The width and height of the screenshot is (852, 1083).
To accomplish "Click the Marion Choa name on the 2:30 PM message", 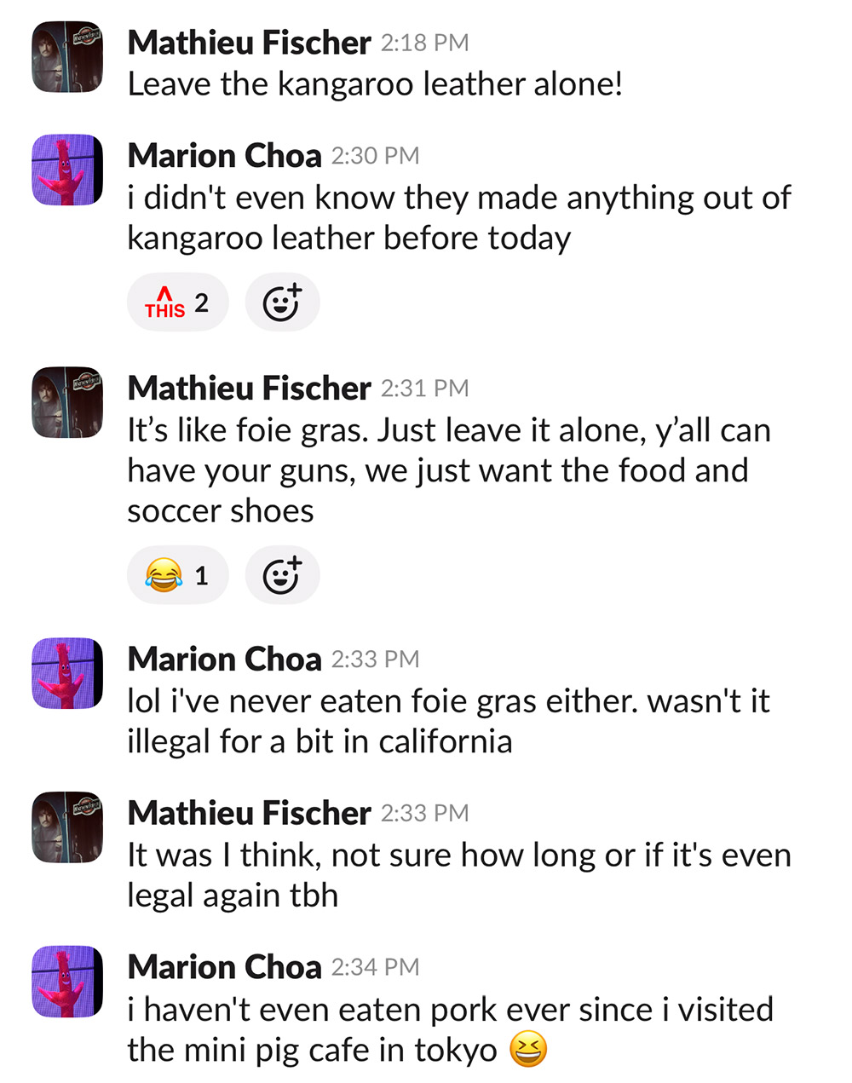I will [224, 156].
